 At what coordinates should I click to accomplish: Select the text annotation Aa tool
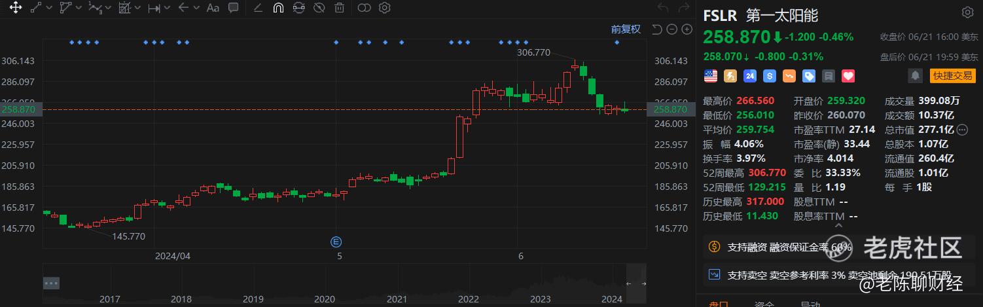(x=213, y=9)
